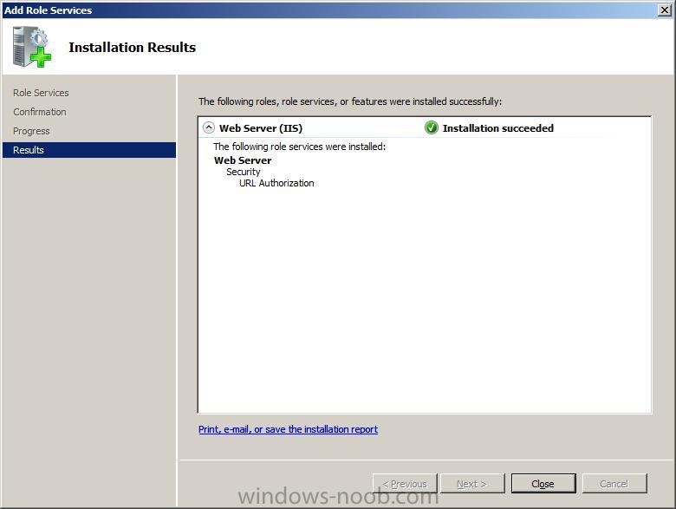The image size is (676, 509).
Task: Click the 'Security' entry in results
Action: click(244, 172)
